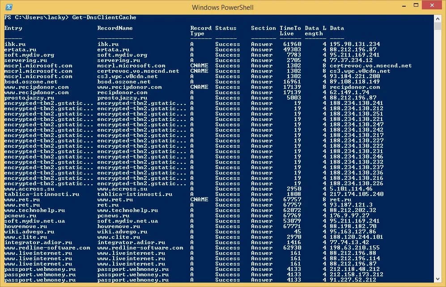Viewport: 446px width, 287px height.
Task: Select the soft.mydiv.org entry
Action: coord(29,55)
